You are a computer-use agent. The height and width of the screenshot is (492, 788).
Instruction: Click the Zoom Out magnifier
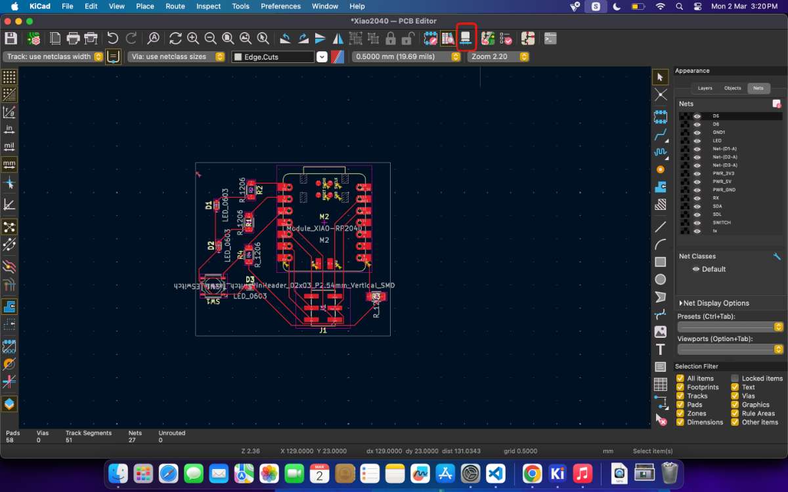pos(210,39)
